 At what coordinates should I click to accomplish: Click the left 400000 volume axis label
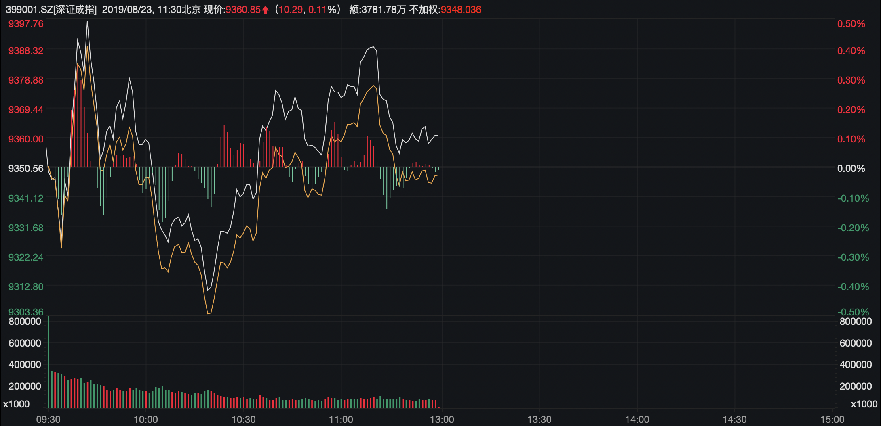(x=25, y=365)
